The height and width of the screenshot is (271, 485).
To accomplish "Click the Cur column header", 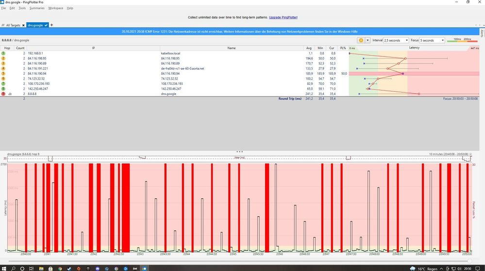I will click(x=332, y=48).
